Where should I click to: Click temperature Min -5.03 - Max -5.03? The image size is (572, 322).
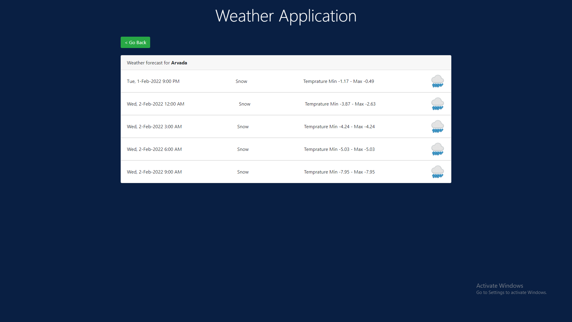click(339, 149)
